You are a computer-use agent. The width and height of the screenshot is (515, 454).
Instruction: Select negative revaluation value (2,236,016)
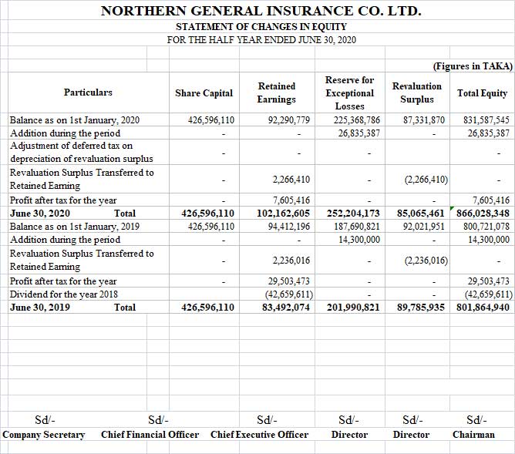click(426, 261)
